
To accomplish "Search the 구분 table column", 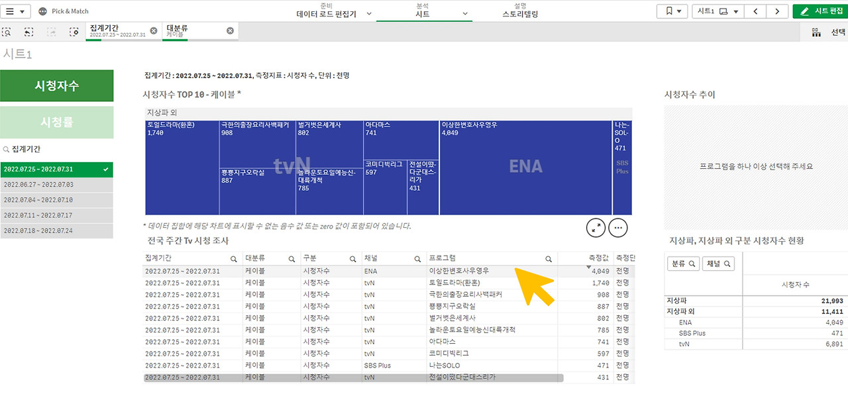I will click(x=353, y=259).
